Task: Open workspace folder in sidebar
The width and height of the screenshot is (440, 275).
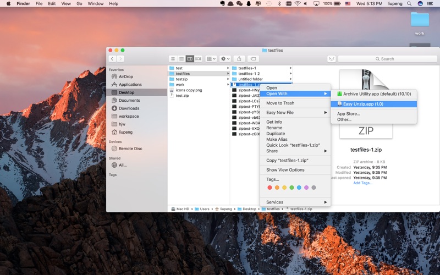Action: coord(136,116)
